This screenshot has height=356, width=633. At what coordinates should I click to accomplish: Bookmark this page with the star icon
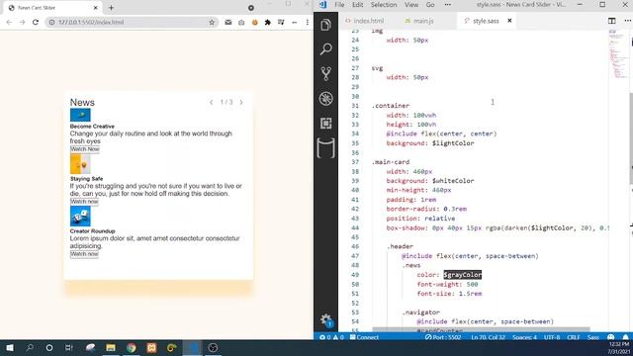tap(212, 22)
